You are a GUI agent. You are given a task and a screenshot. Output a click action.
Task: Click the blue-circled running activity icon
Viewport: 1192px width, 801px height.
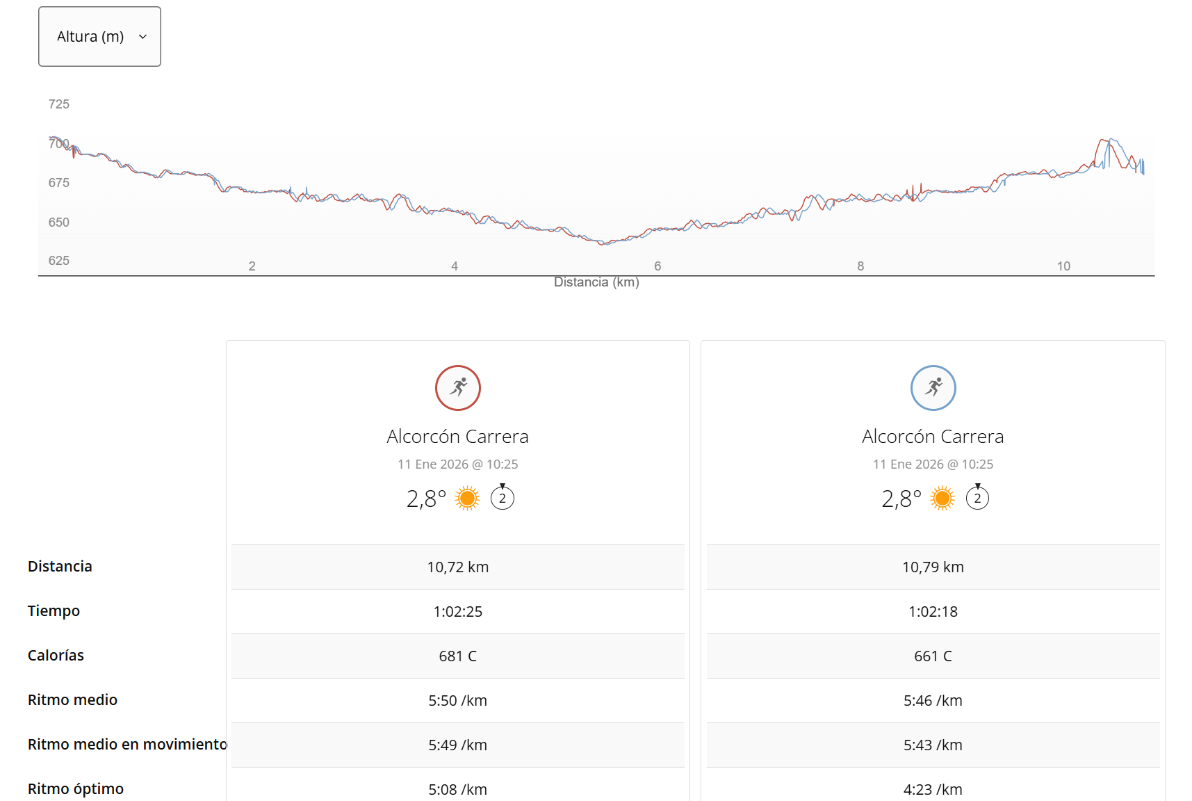[x=933, y=388]
